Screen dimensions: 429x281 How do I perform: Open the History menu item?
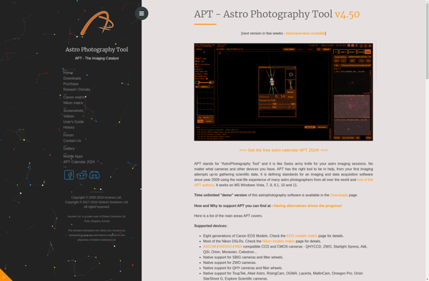[x=69, y=128]
